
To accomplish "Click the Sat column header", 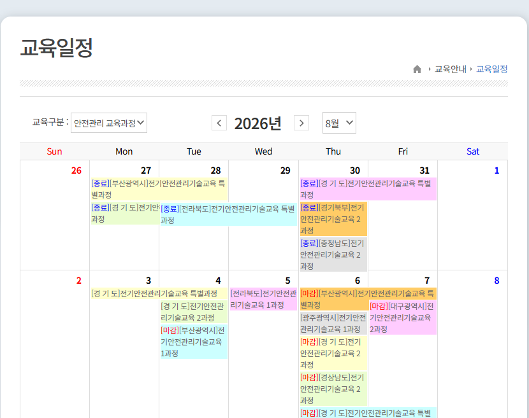I will coord(473,151).
